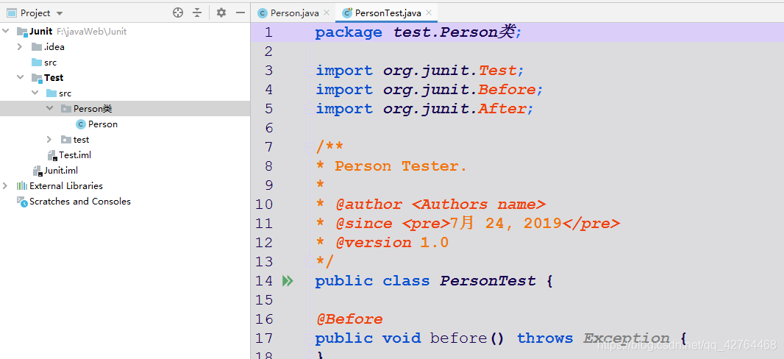Click 'After' in the import on line 5
The height and width of the screenshot is (359, 784).
click(x=502, y=108)
